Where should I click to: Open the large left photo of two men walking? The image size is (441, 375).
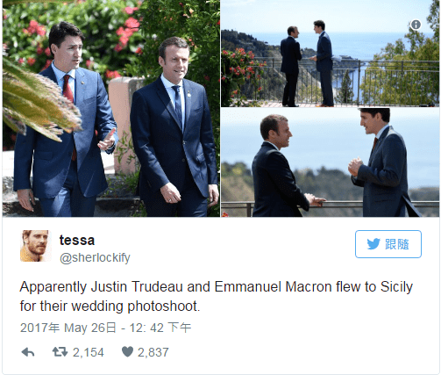pyautogui.click(x=111, y=109)
